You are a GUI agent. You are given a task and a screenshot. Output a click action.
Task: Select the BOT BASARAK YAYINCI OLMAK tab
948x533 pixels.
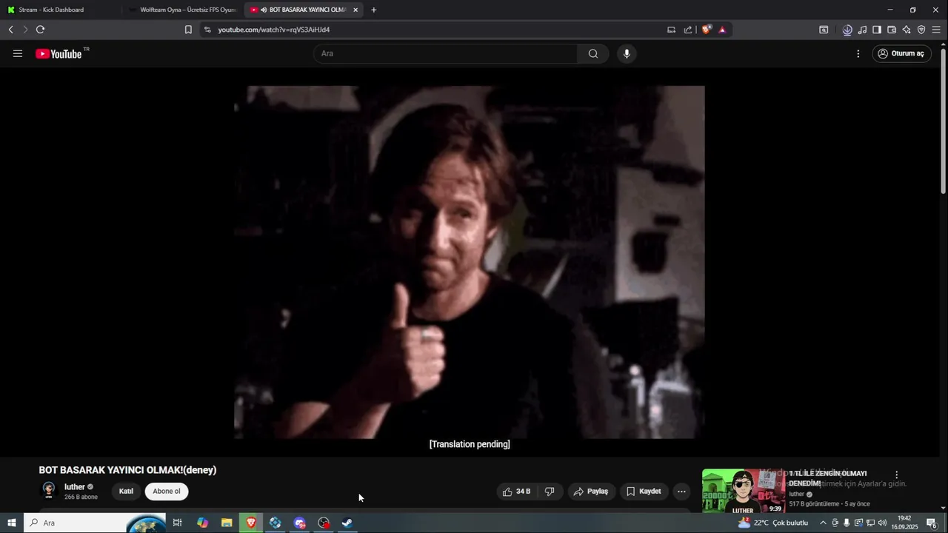pyautogui.click(x=302, y=10)
